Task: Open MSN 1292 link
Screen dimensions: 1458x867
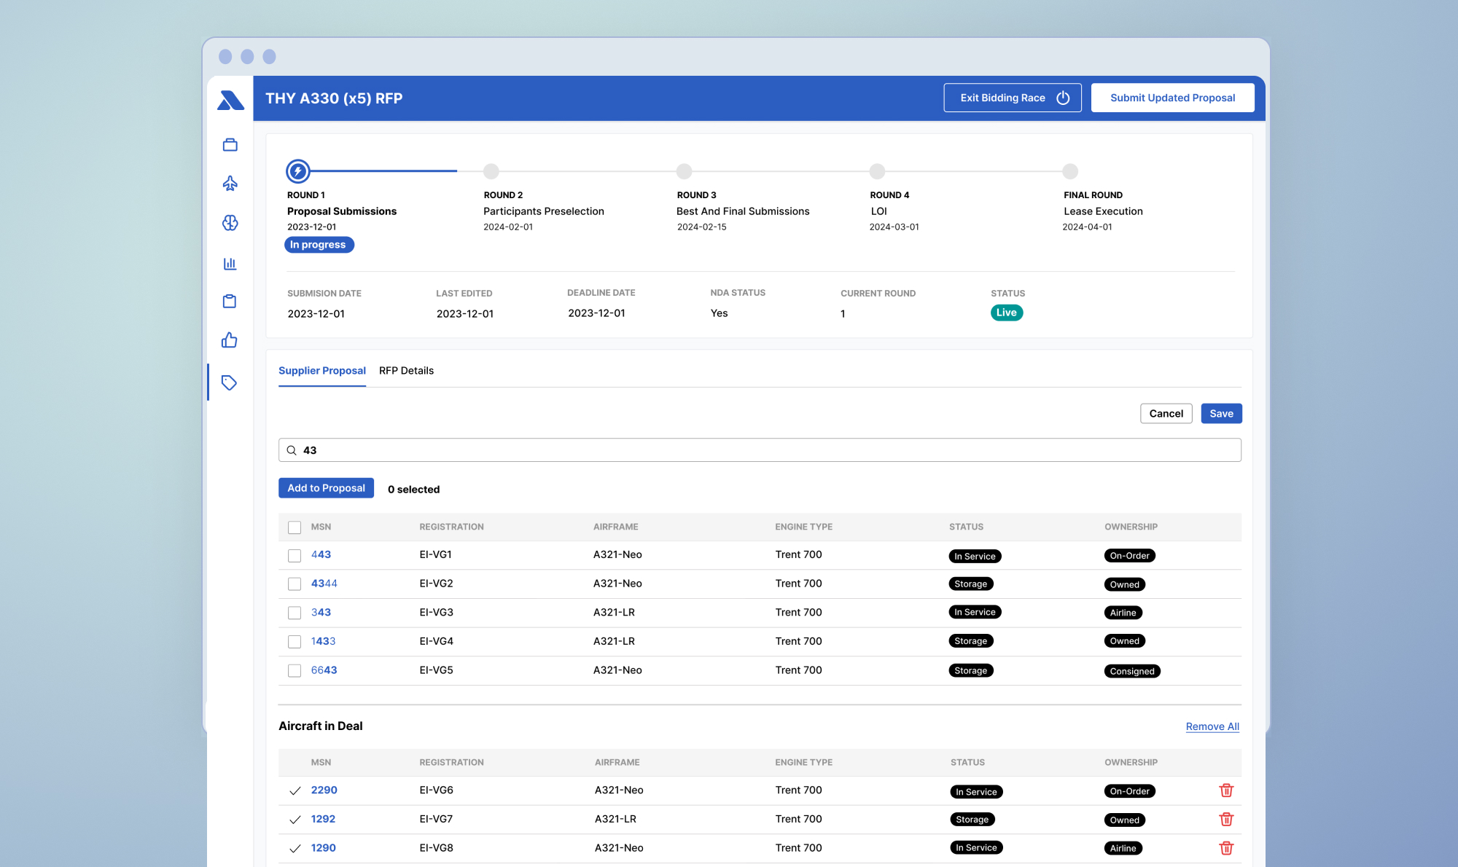Action: [x=323, y=819]
